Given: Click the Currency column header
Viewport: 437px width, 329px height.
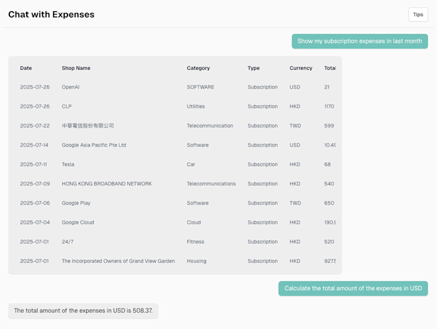Looking at the screenshot, I should [x=301, y=68].
